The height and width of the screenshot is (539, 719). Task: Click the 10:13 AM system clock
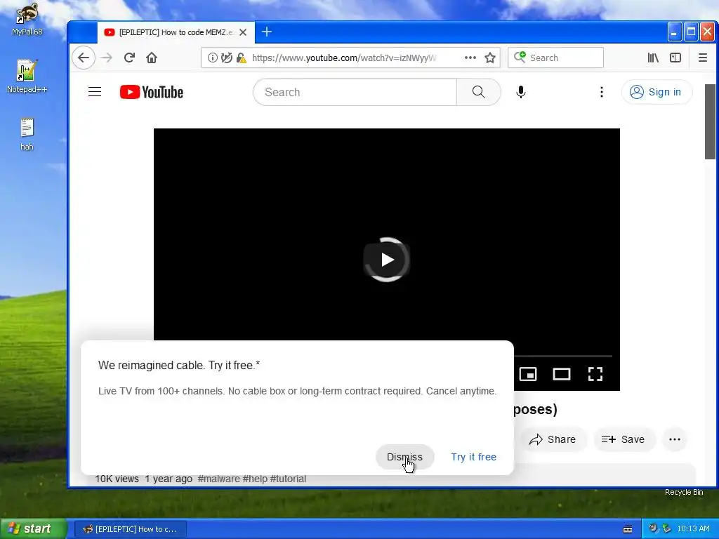[x=693, y=529]
